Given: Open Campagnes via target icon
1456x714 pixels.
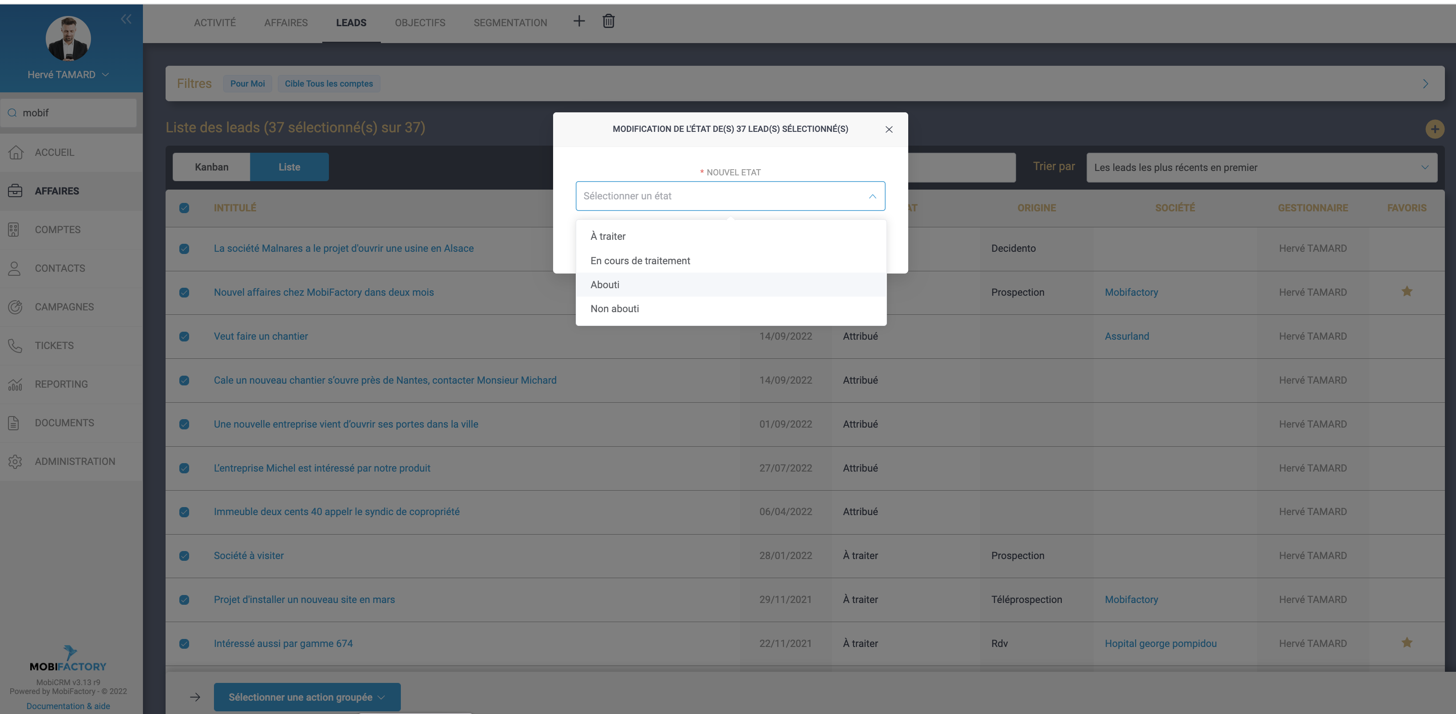Looking at the screenshot, I should pos(15,307).
